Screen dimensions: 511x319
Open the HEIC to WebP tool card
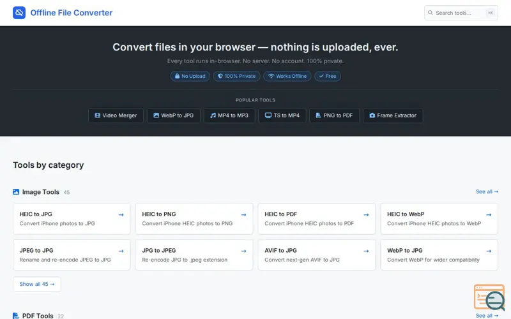(x=439, y=219)
